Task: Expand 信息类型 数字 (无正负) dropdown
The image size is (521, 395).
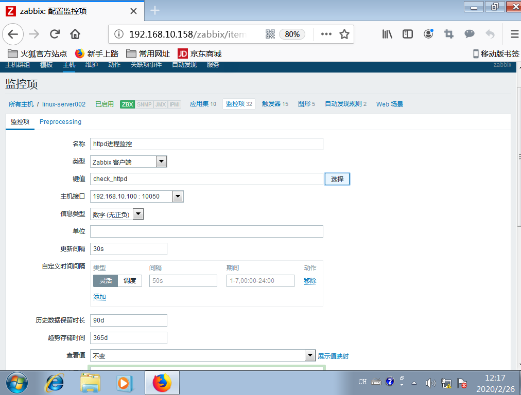Action: point(117,214)
